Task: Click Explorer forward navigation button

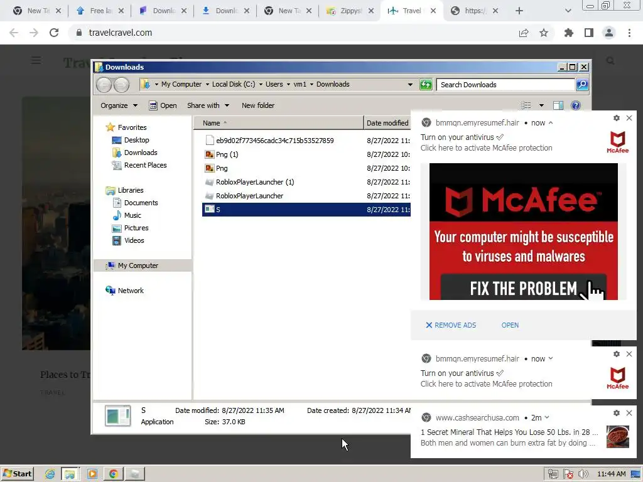Action: tap(121, 85)
